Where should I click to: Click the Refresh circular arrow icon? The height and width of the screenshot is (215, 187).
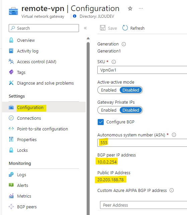pos(125,28)
